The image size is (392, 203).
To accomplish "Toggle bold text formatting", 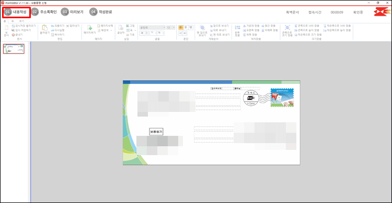I will (142, 33).
